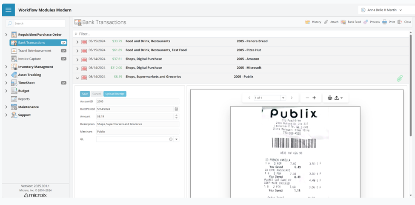The height and width of the screenshot is (205, 415).
Task: Expand Requisition/Purchase Order tree node
Action: tap(6, 35)
